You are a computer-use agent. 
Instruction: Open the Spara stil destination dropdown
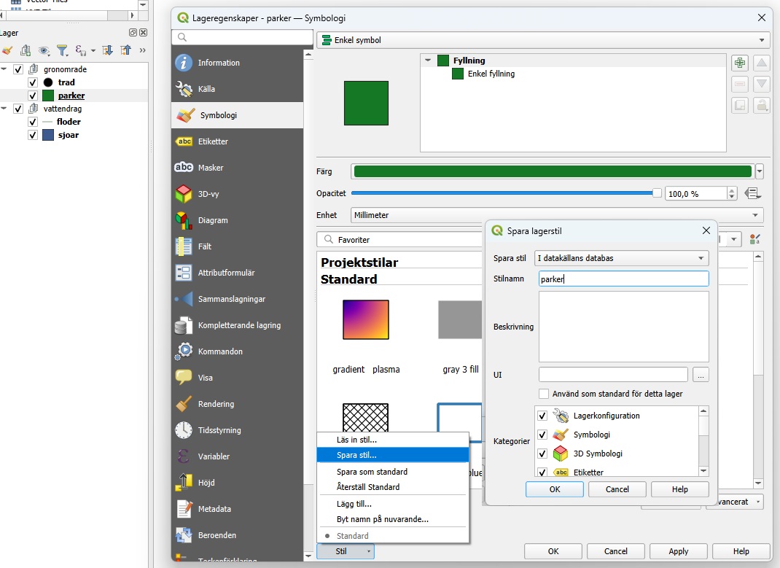(x=621, y=258)
